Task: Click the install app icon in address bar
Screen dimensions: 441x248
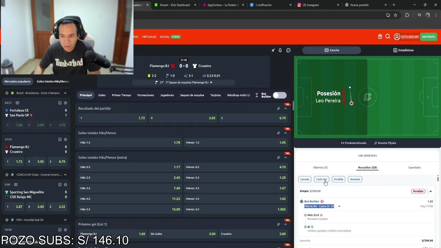Action: (x=388, y=15)
